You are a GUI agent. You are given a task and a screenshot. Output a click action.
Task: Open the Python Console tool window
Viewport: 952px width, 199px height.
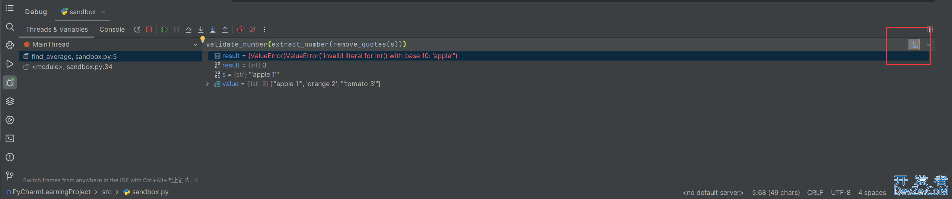click(x=10, y=45)
